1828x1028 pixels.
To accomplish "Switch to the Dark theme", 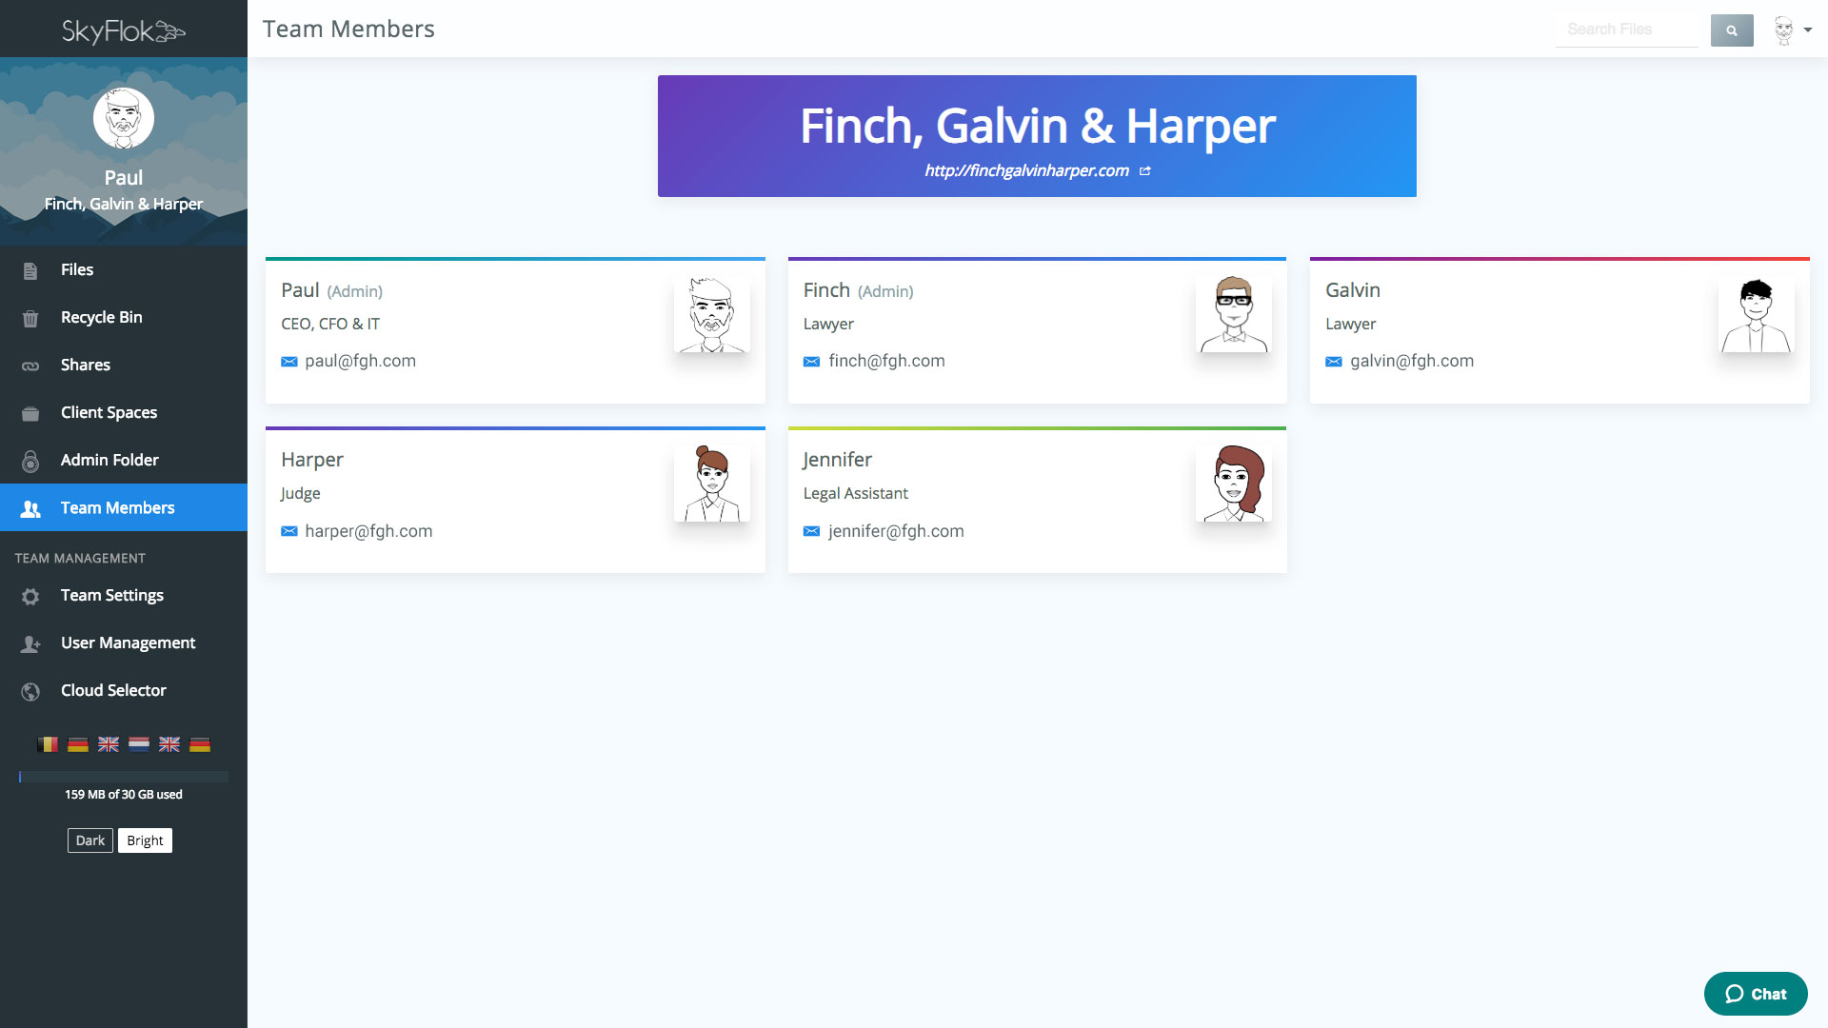I will pyautogui.click(x=90, y=840).
